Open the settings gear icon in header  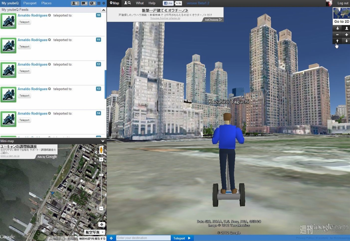point(104,3)
